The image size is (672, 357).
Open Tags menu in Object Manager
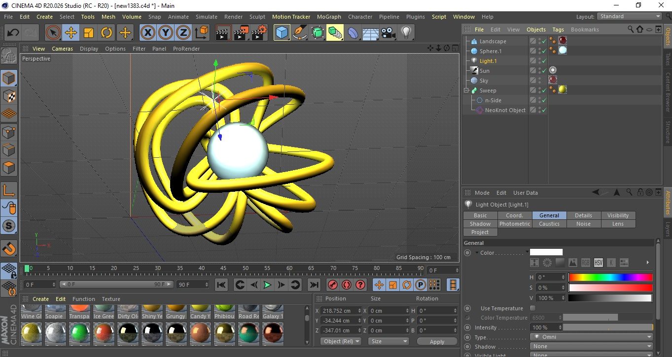[558, 30]
